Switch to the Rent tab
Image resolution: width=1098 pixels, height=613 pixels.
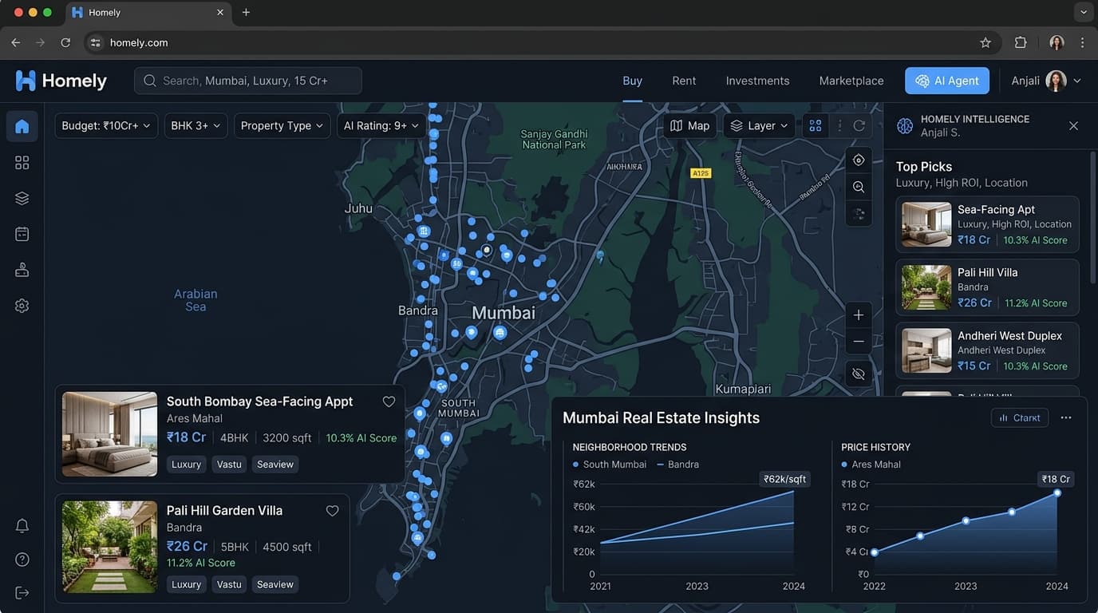pos(684,81)
